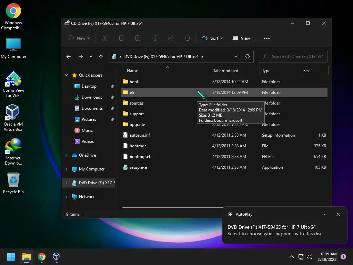Click the horizontal scrollbar in file list
This screenshot has width=353, height=265.
point(173,207)
